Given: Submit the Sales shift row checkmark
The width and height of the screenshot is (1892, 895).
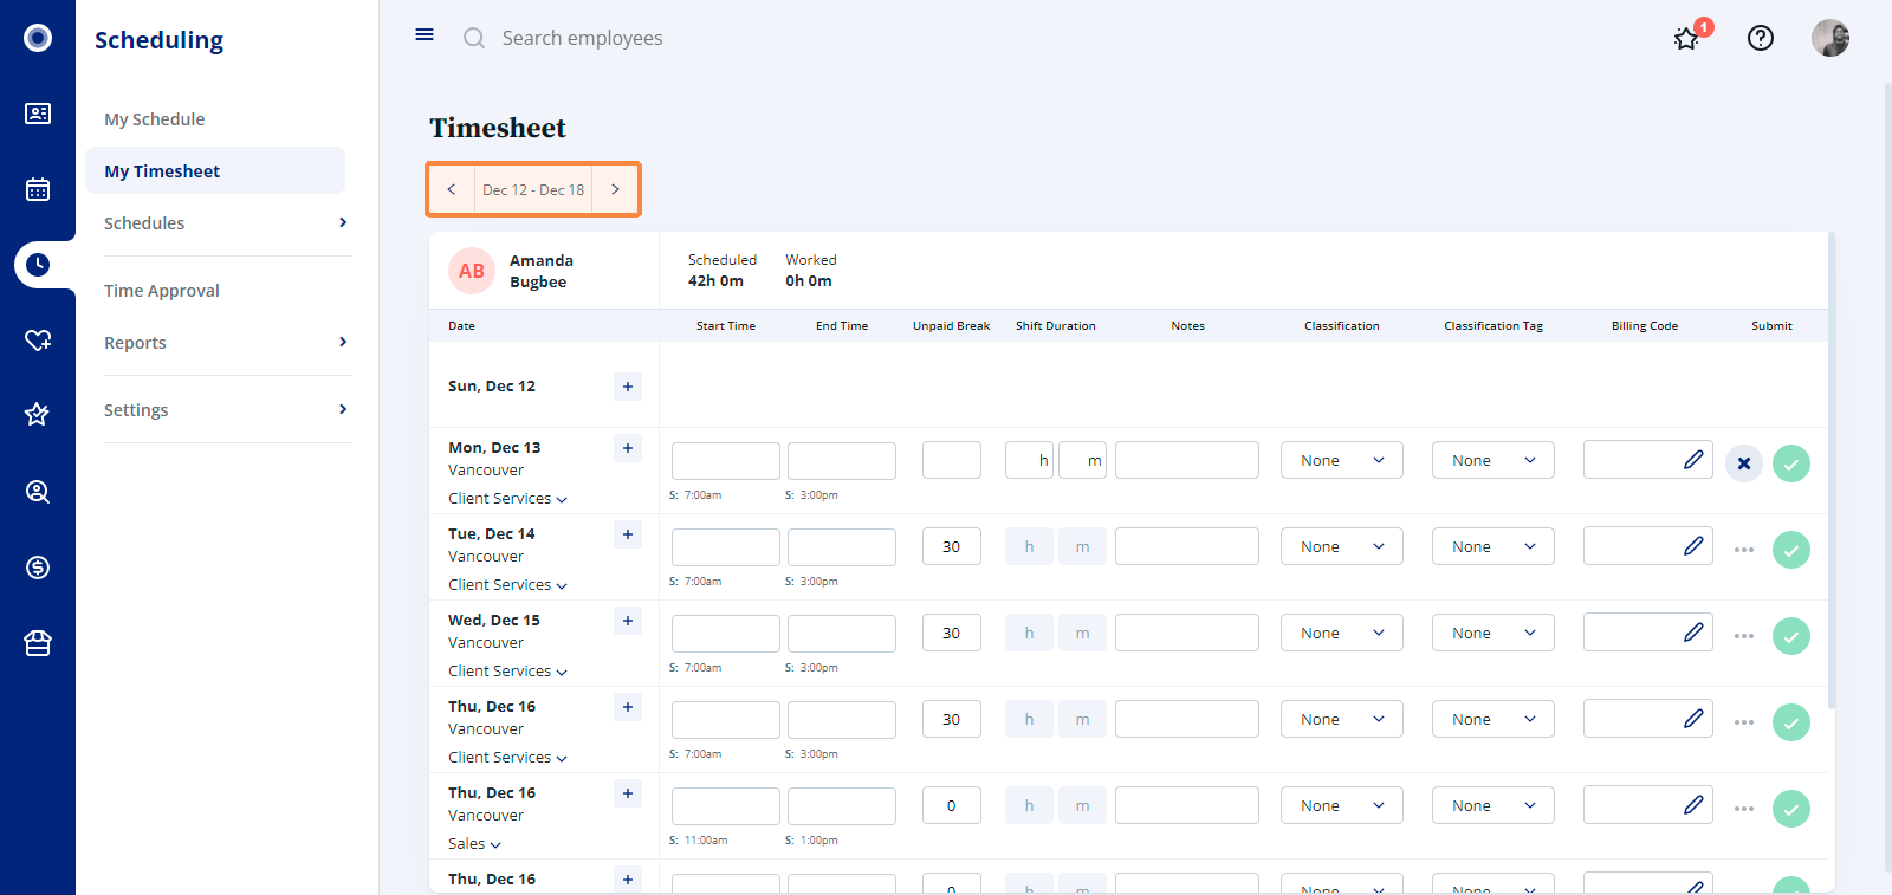Looking at the screenshot, I should coord(1791,808).
